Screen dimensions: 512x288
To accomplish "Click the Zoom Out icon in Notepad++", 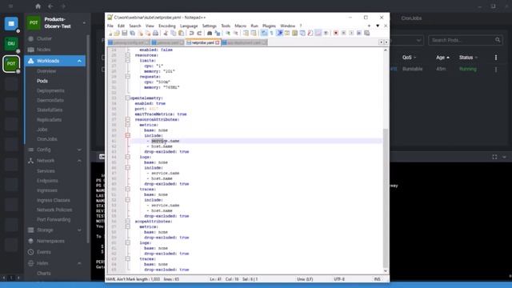I will coord(235,33).
